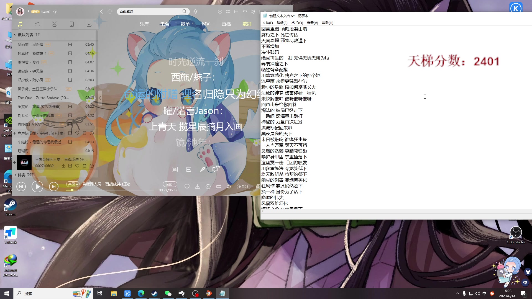
Task: Collapse the 默认列表 playlist
Action: pyautogui.click(x=15, y=35)
